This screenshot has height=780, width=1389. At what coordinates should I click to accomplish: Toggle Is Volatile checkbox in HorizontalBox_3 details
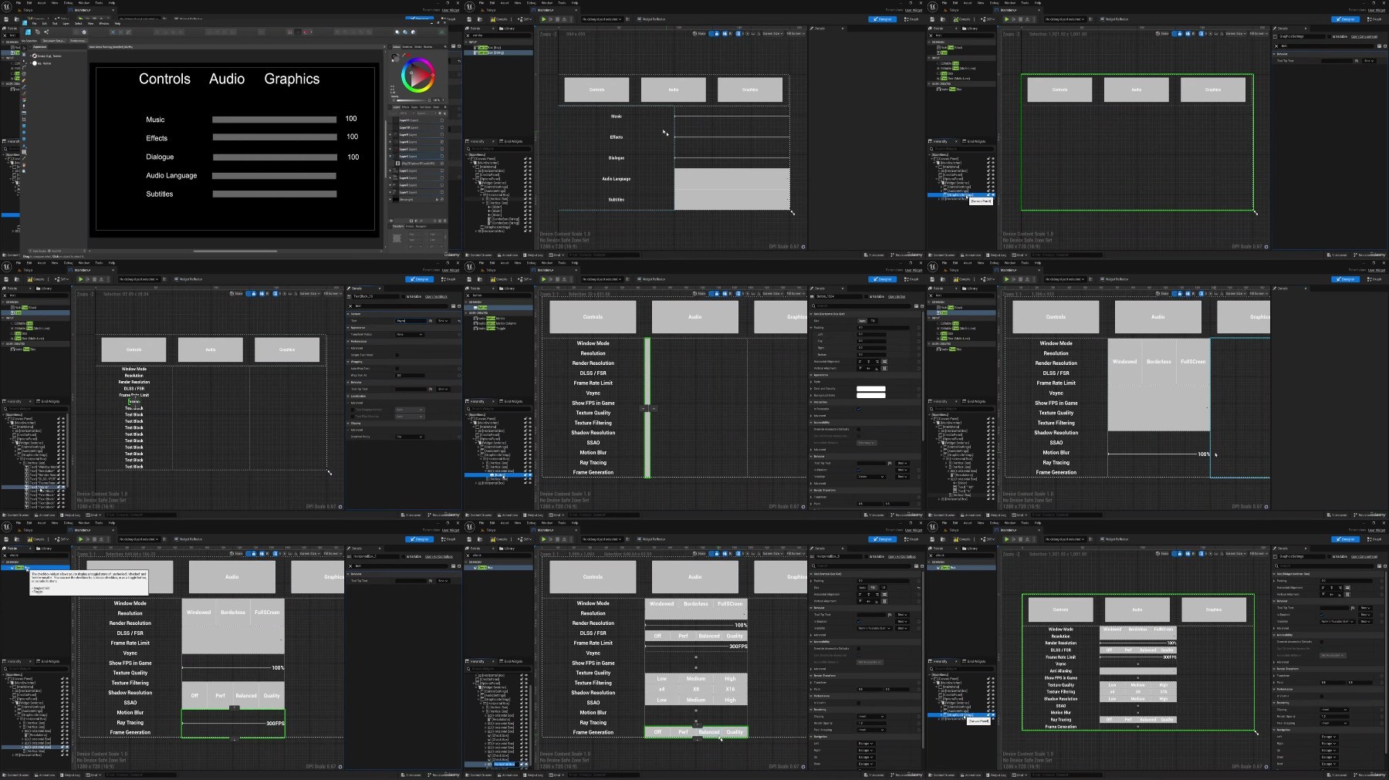(859, 703)
